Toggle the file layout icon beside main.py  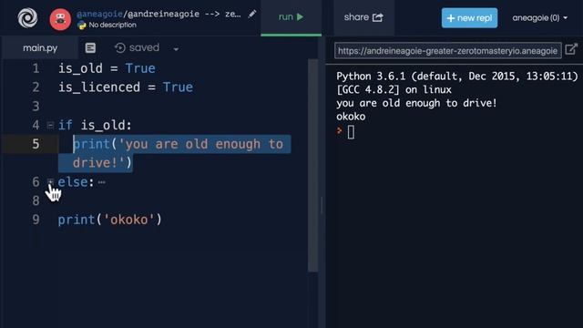(90, 48)
